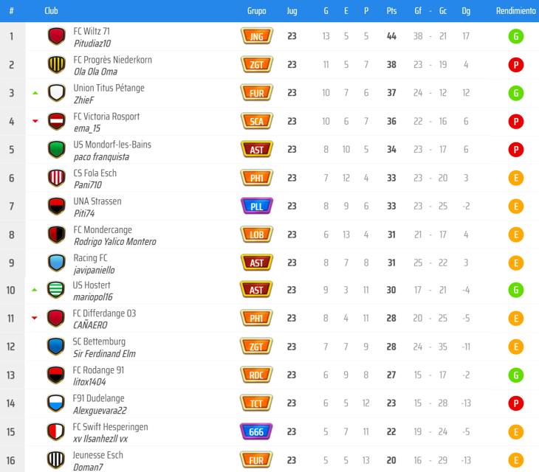Viewport: 539px width, 472px height.
Task: Click red down arrow beside FC Differdange 03
Action: pyautogui.click(x=35, y=318)
